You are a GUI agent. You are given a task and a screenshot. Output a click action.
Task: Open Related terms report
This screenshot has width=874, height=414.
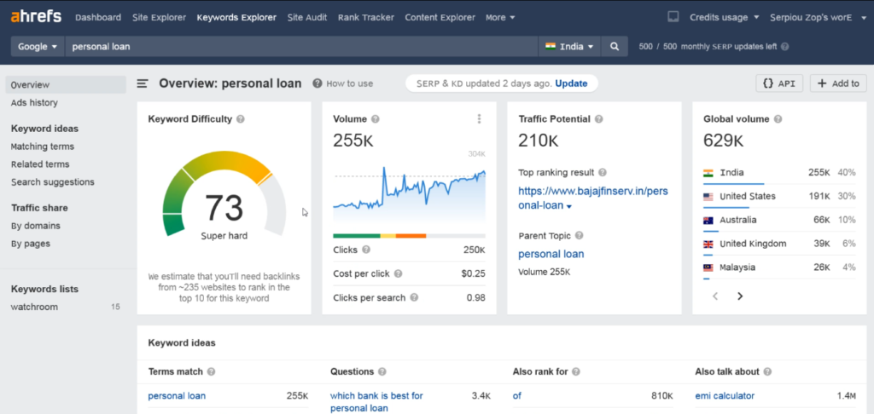(40, 164)
